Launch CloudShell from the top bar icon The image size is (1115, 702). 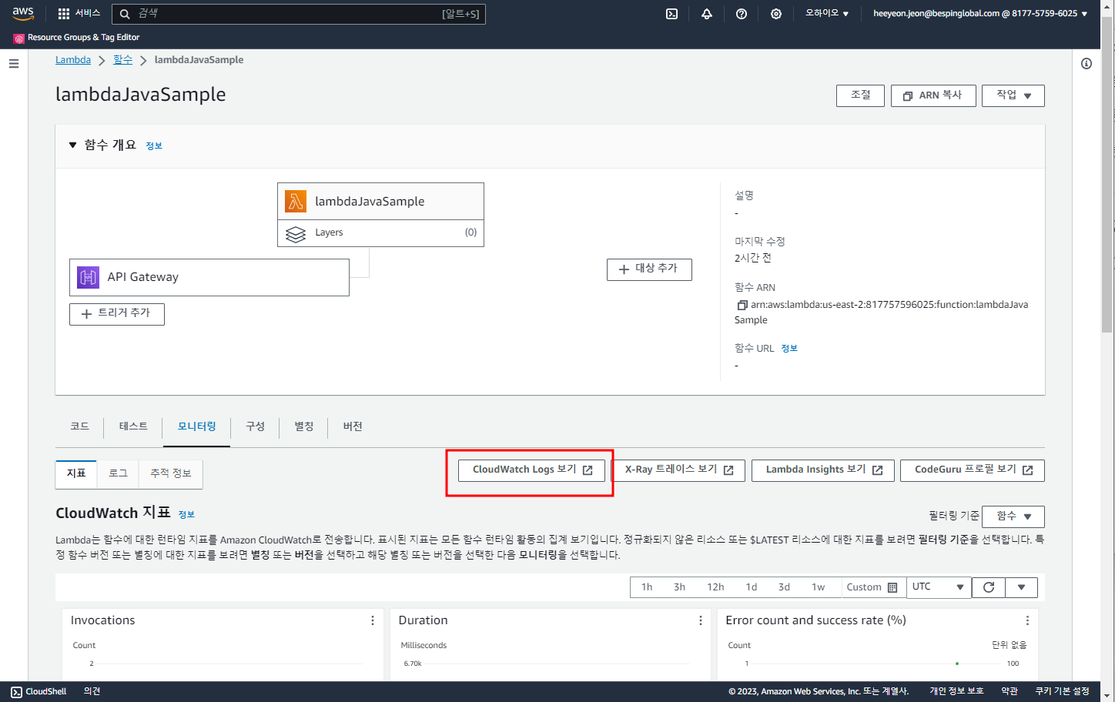[x=671, y=14]
